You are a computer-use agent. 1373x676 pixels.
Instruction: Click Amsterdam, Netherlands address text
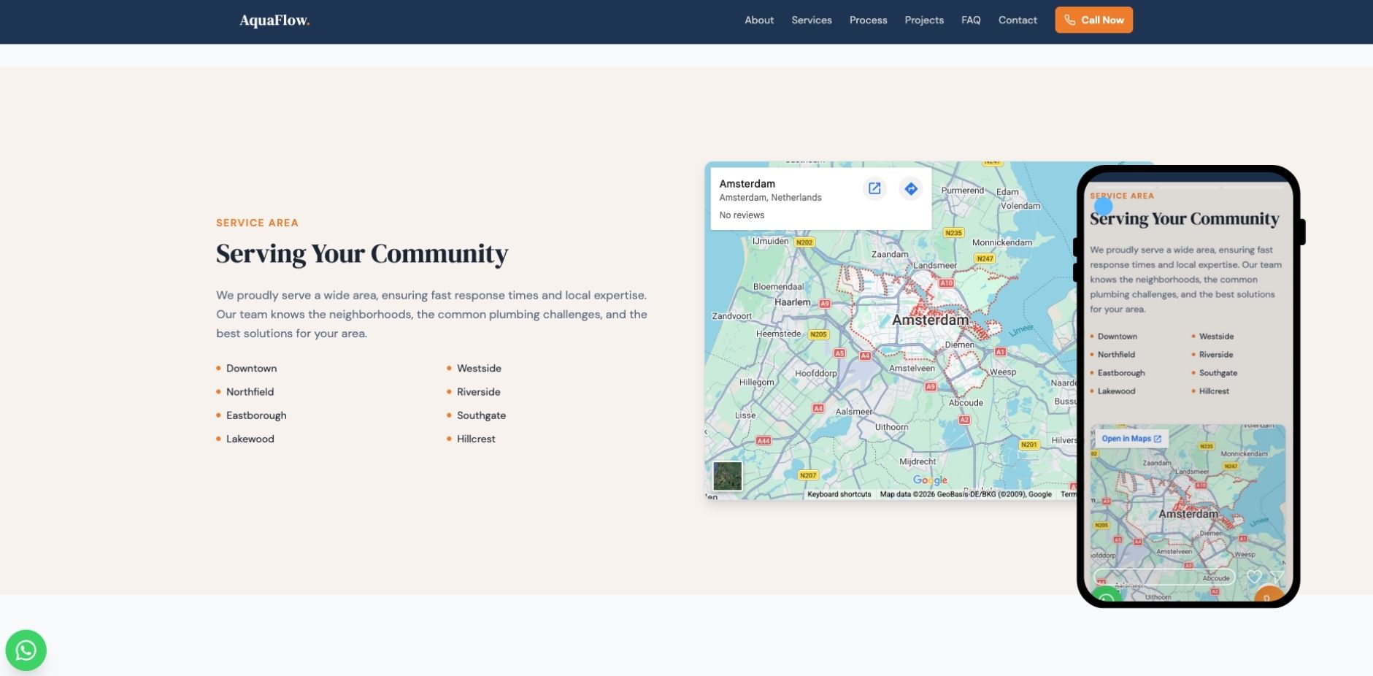tap(771, 198)
